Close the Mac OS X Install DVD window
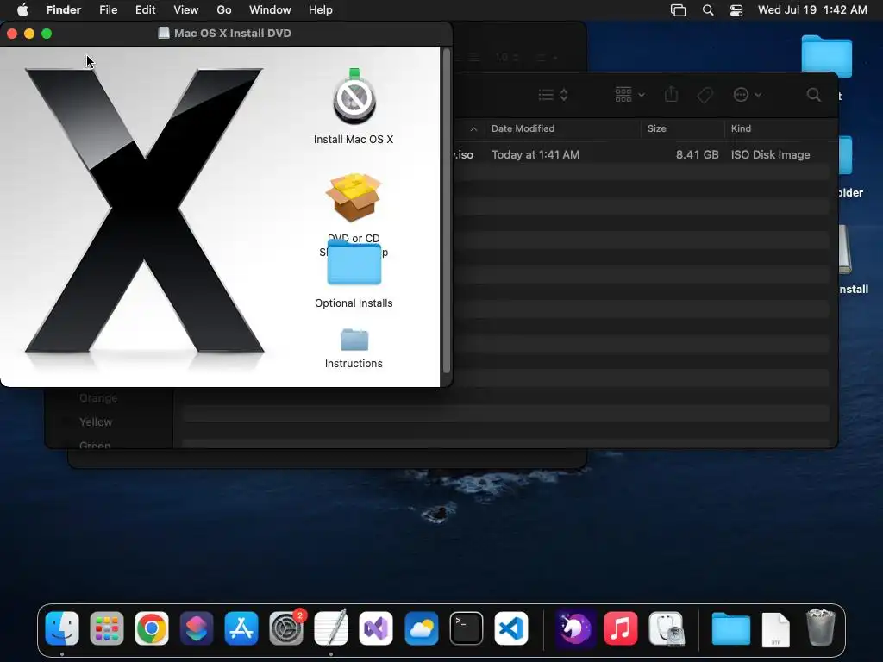Screen dimensions: 883x662 coord(12,34)
